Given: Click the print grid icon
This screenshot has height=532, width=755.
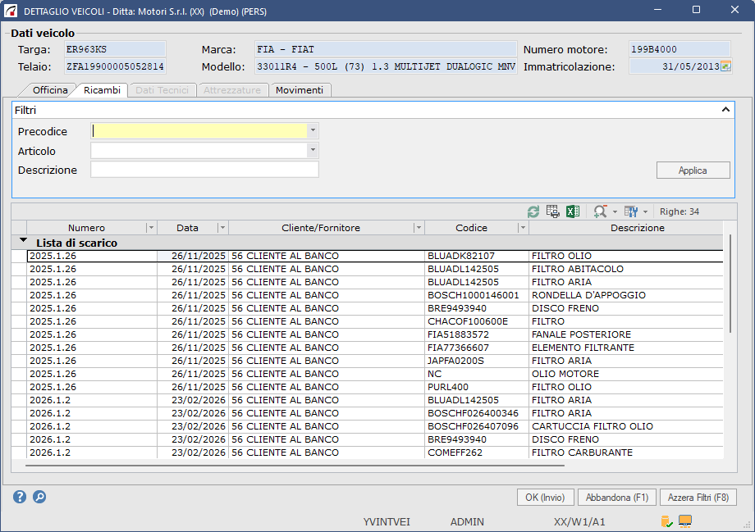Looking at the screenshot, I should coord(553,211).
